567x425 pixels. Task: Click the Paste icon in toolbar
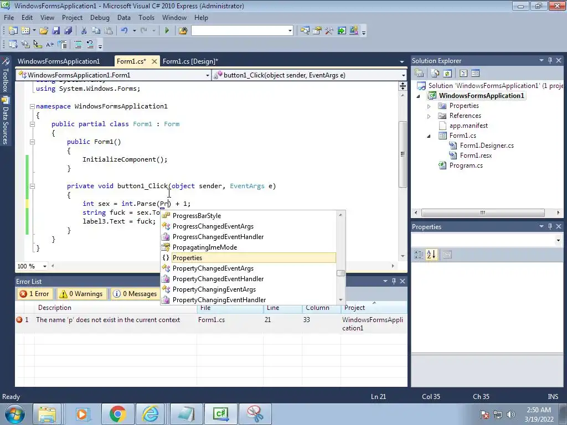pos(108,31)
